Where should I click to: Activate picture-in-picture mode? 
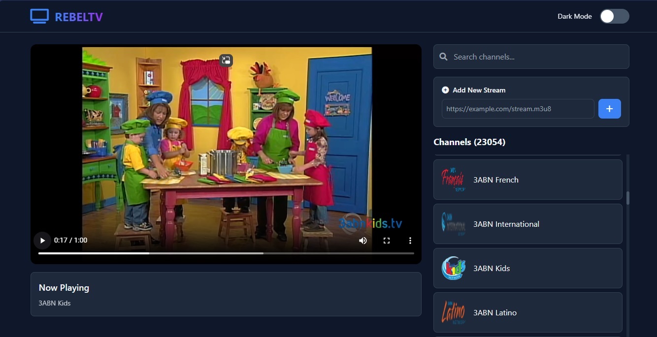[x=226, y=60]
